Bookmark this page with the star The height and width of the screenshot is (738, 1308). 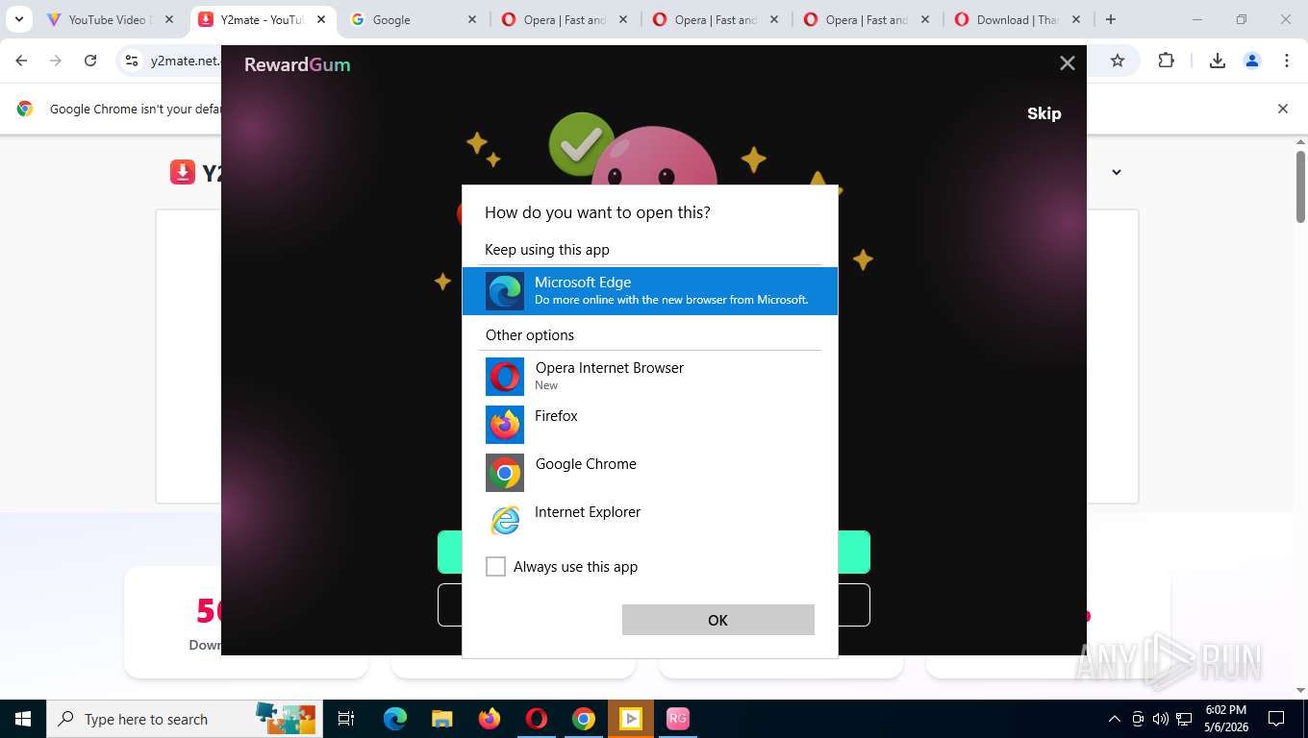[1118, 61]
